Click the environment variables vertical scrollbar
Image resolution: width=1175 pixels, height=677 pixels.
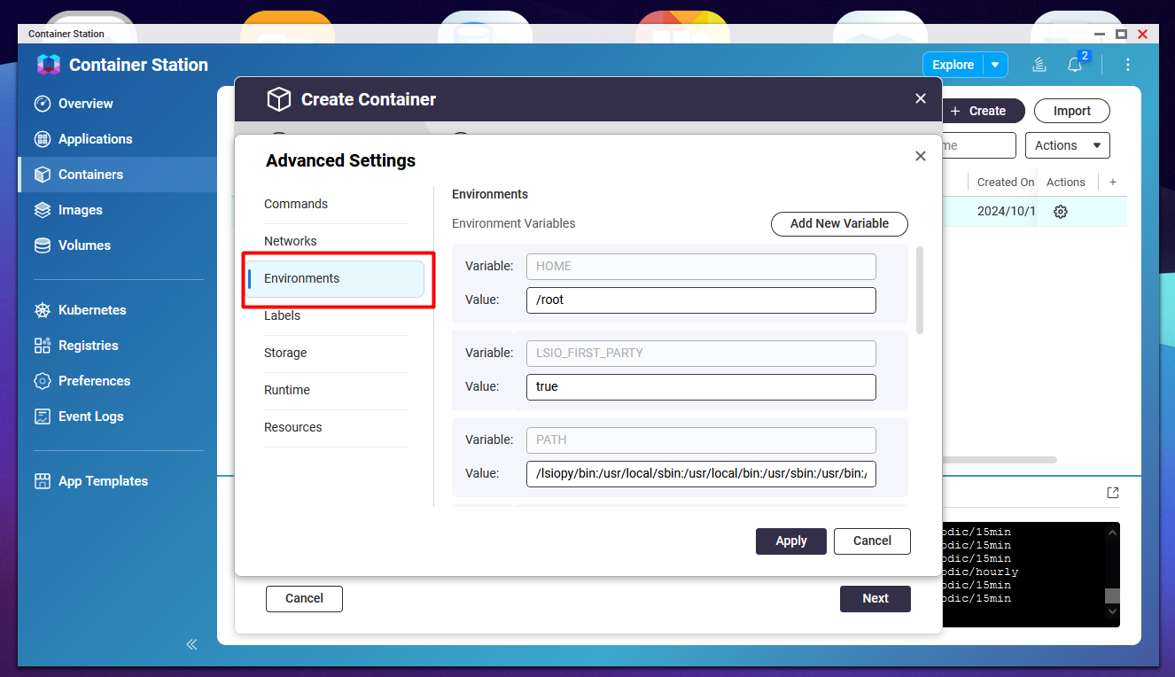pos(920,290)
